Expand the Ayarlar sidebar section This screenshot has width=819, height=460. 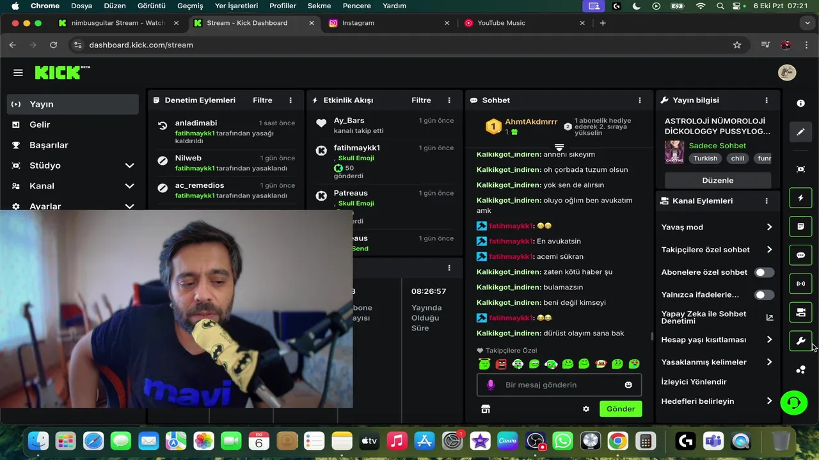129,206
